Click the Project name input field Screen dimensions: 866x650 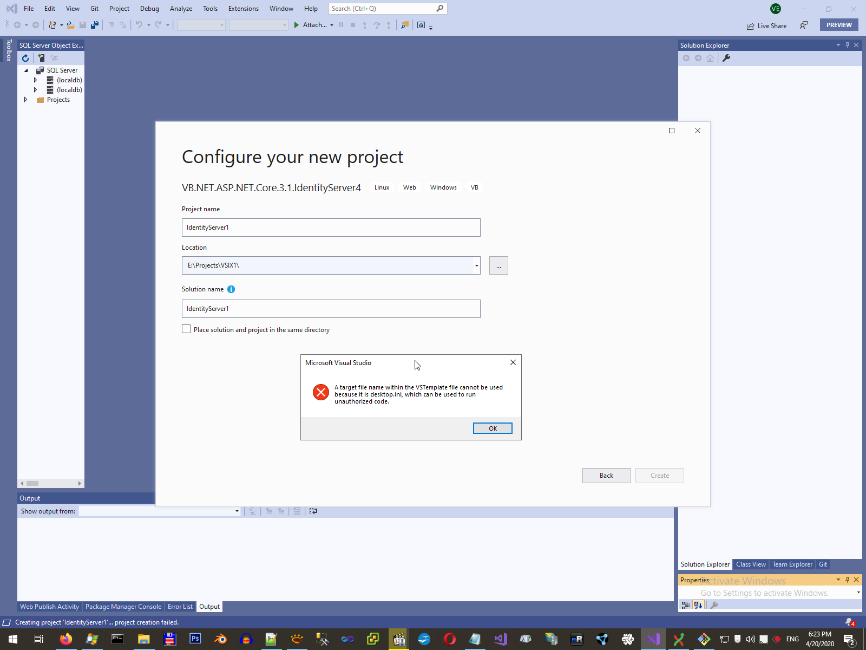coord(331,227)
